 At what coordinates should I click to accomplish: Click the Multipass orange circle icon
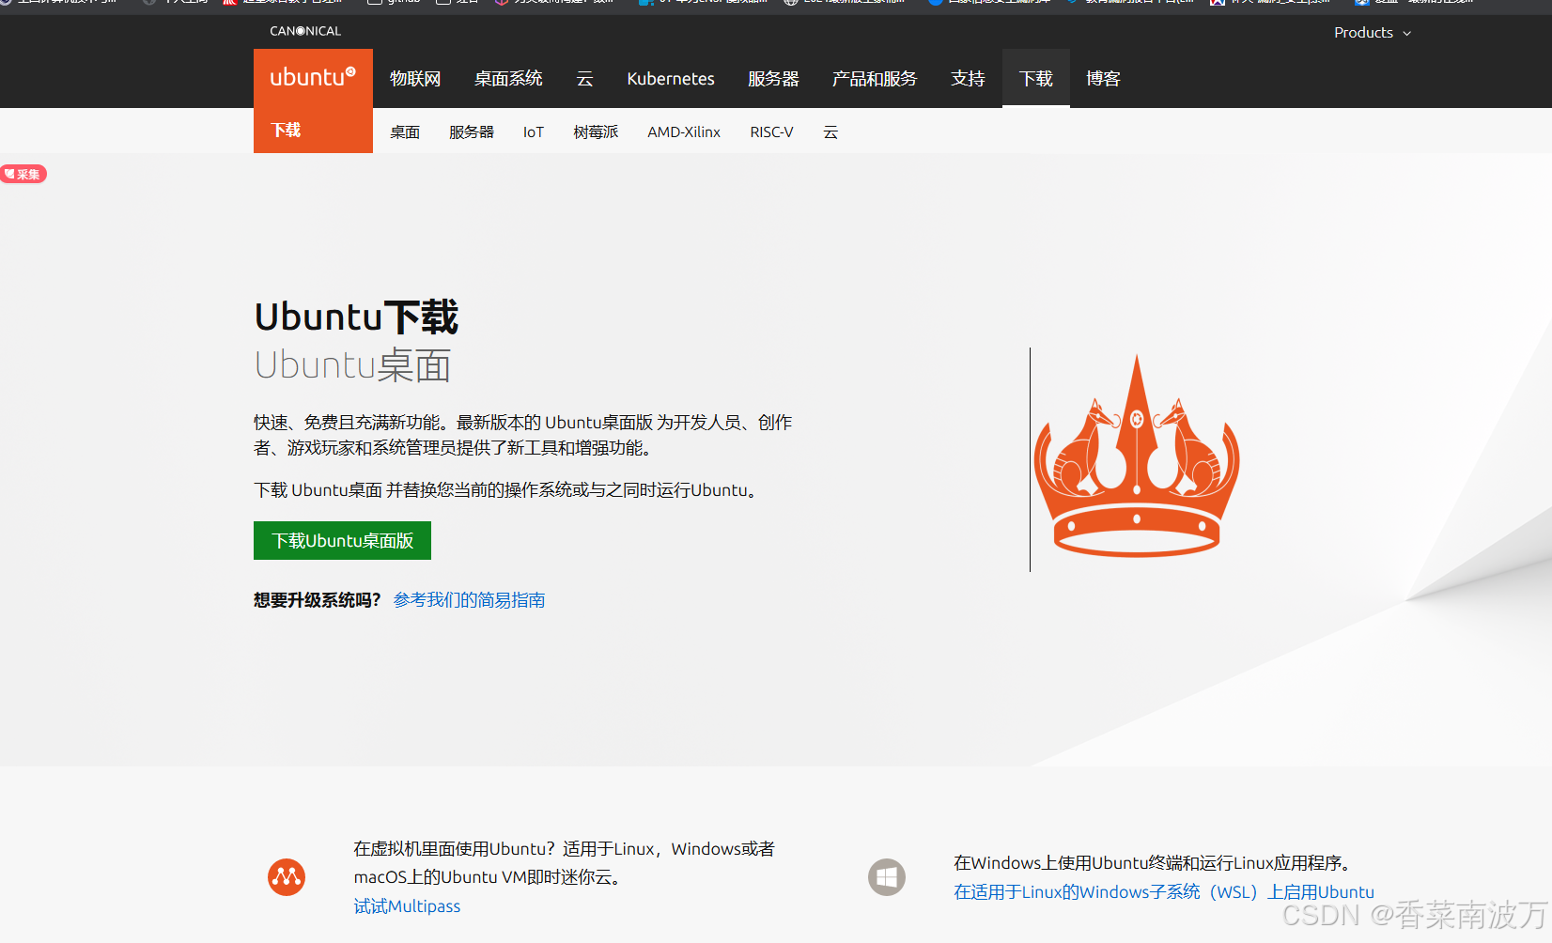[287, 877]
